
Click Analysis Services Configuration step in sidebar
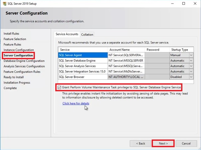[x=24, y=66]
